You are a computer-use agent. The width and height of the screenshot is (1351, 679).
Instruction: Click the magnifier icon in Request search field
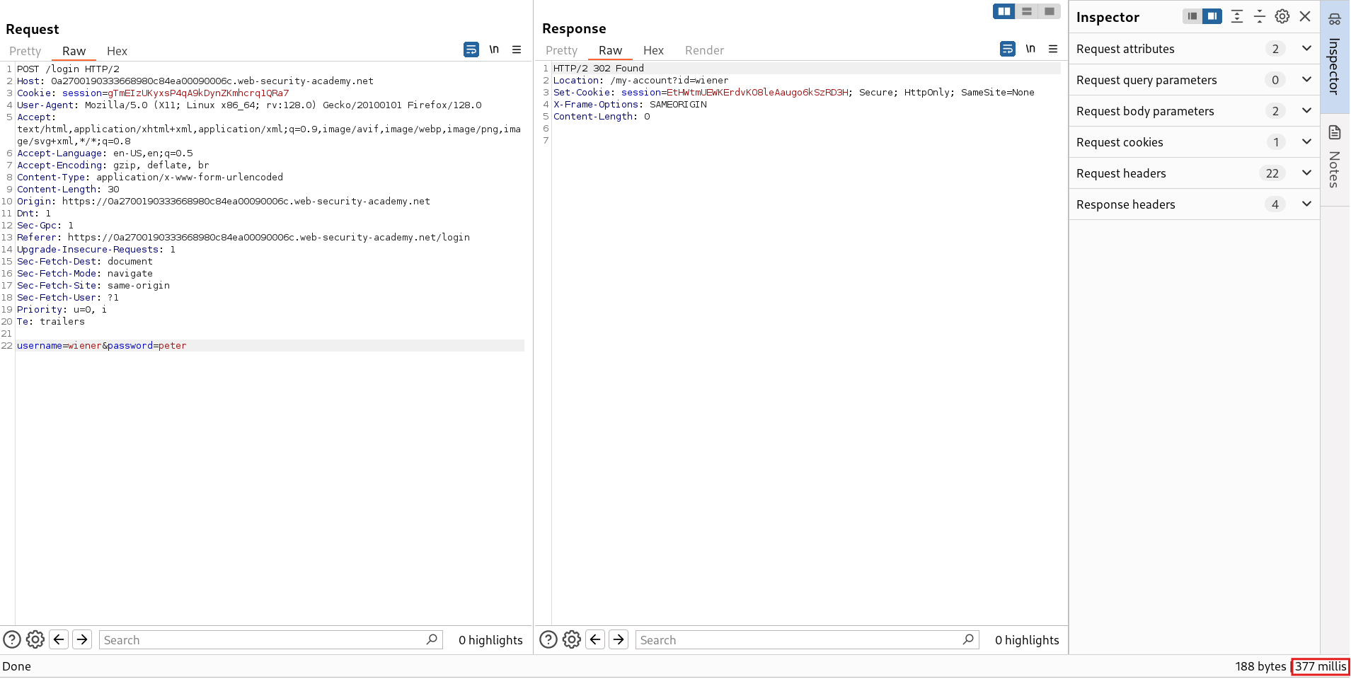coord(432,639)
